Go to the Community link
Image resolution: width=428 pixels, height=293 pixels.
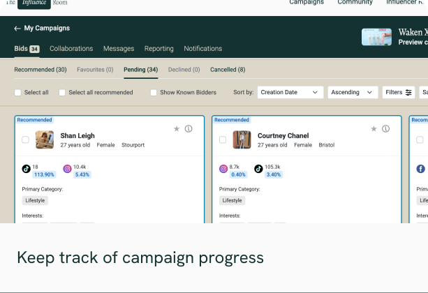click(x=355, y=3)
